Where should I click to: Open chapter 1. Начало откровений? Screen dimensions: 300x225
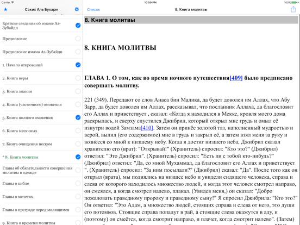coord(22,65)
